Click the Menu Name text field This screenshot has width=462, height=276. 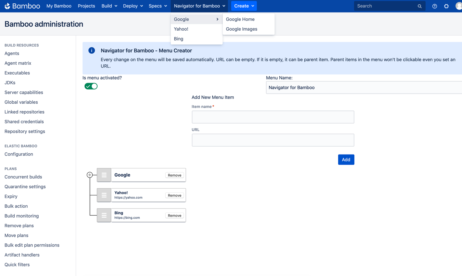[x=364, y=87]
